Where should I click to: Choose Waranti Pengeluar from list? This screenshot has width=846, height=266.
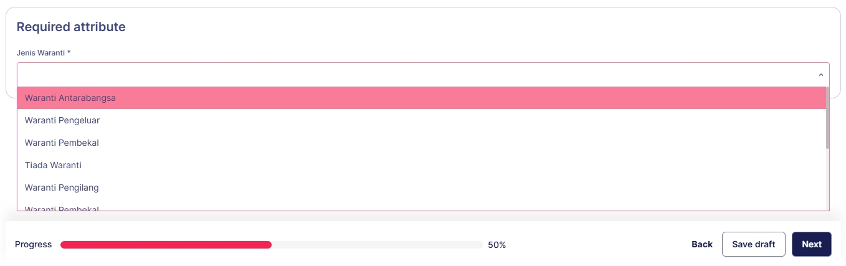tap(62, 120)
